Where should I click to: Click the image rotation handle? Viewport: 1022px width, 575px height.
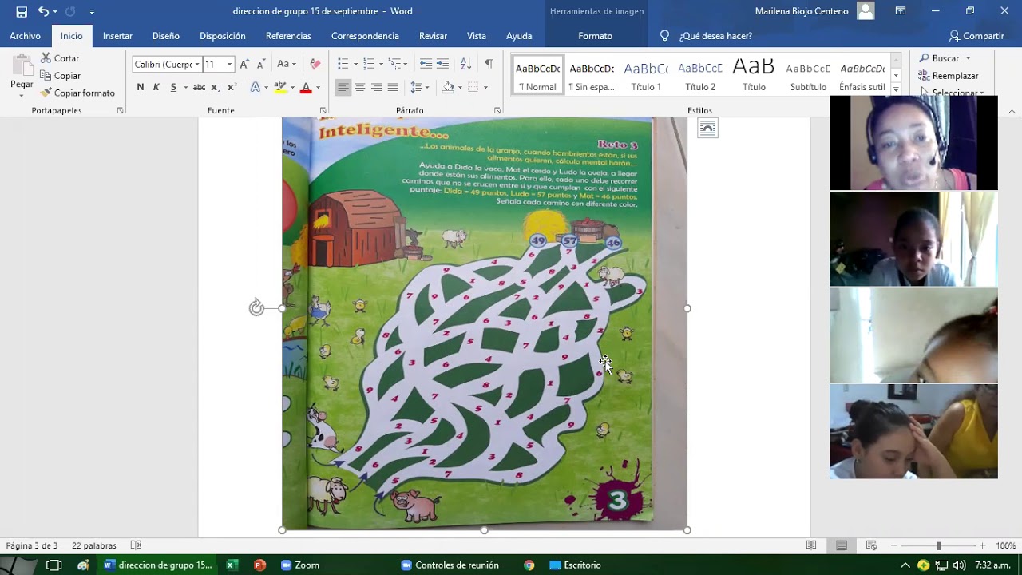point(256,307)
